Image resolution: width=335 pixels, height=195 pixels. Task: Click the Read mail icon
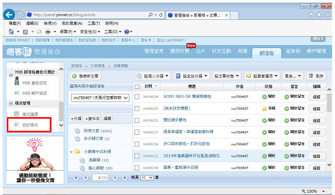coord(39,32)
